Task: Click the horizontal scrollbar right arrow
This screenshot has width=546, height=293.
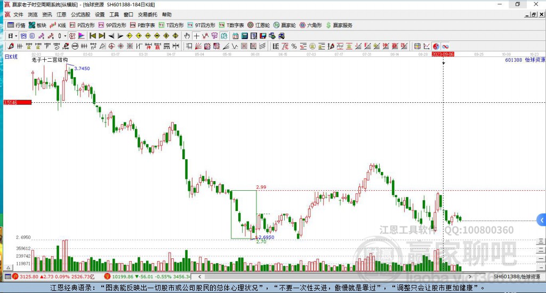Action: coord(470,276)
